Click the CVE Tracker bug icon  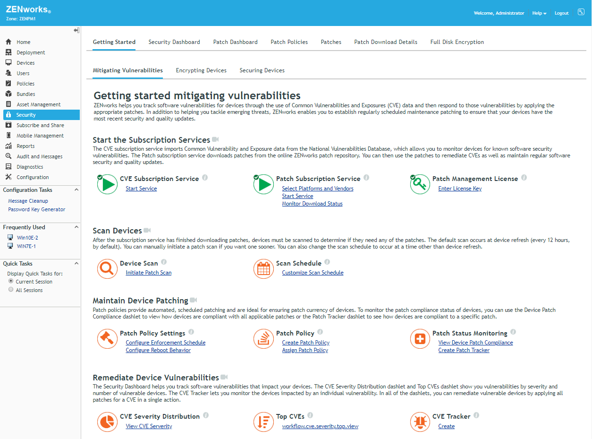pos(420,422)
